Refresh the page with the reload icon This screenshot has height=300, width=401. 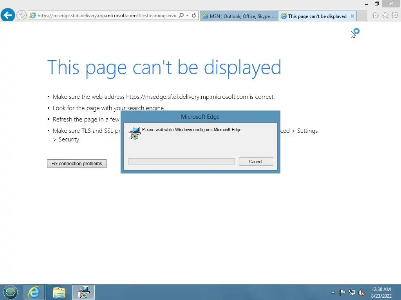point(194,15)
